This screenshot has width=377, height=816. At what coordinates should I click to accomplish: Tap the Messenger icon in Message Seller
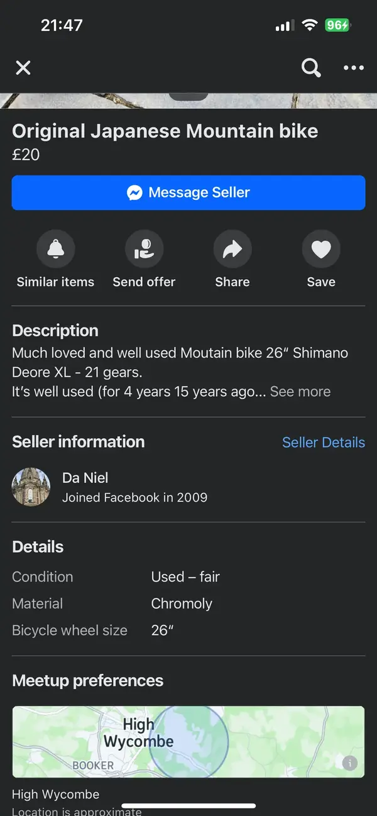coord(134,192)
